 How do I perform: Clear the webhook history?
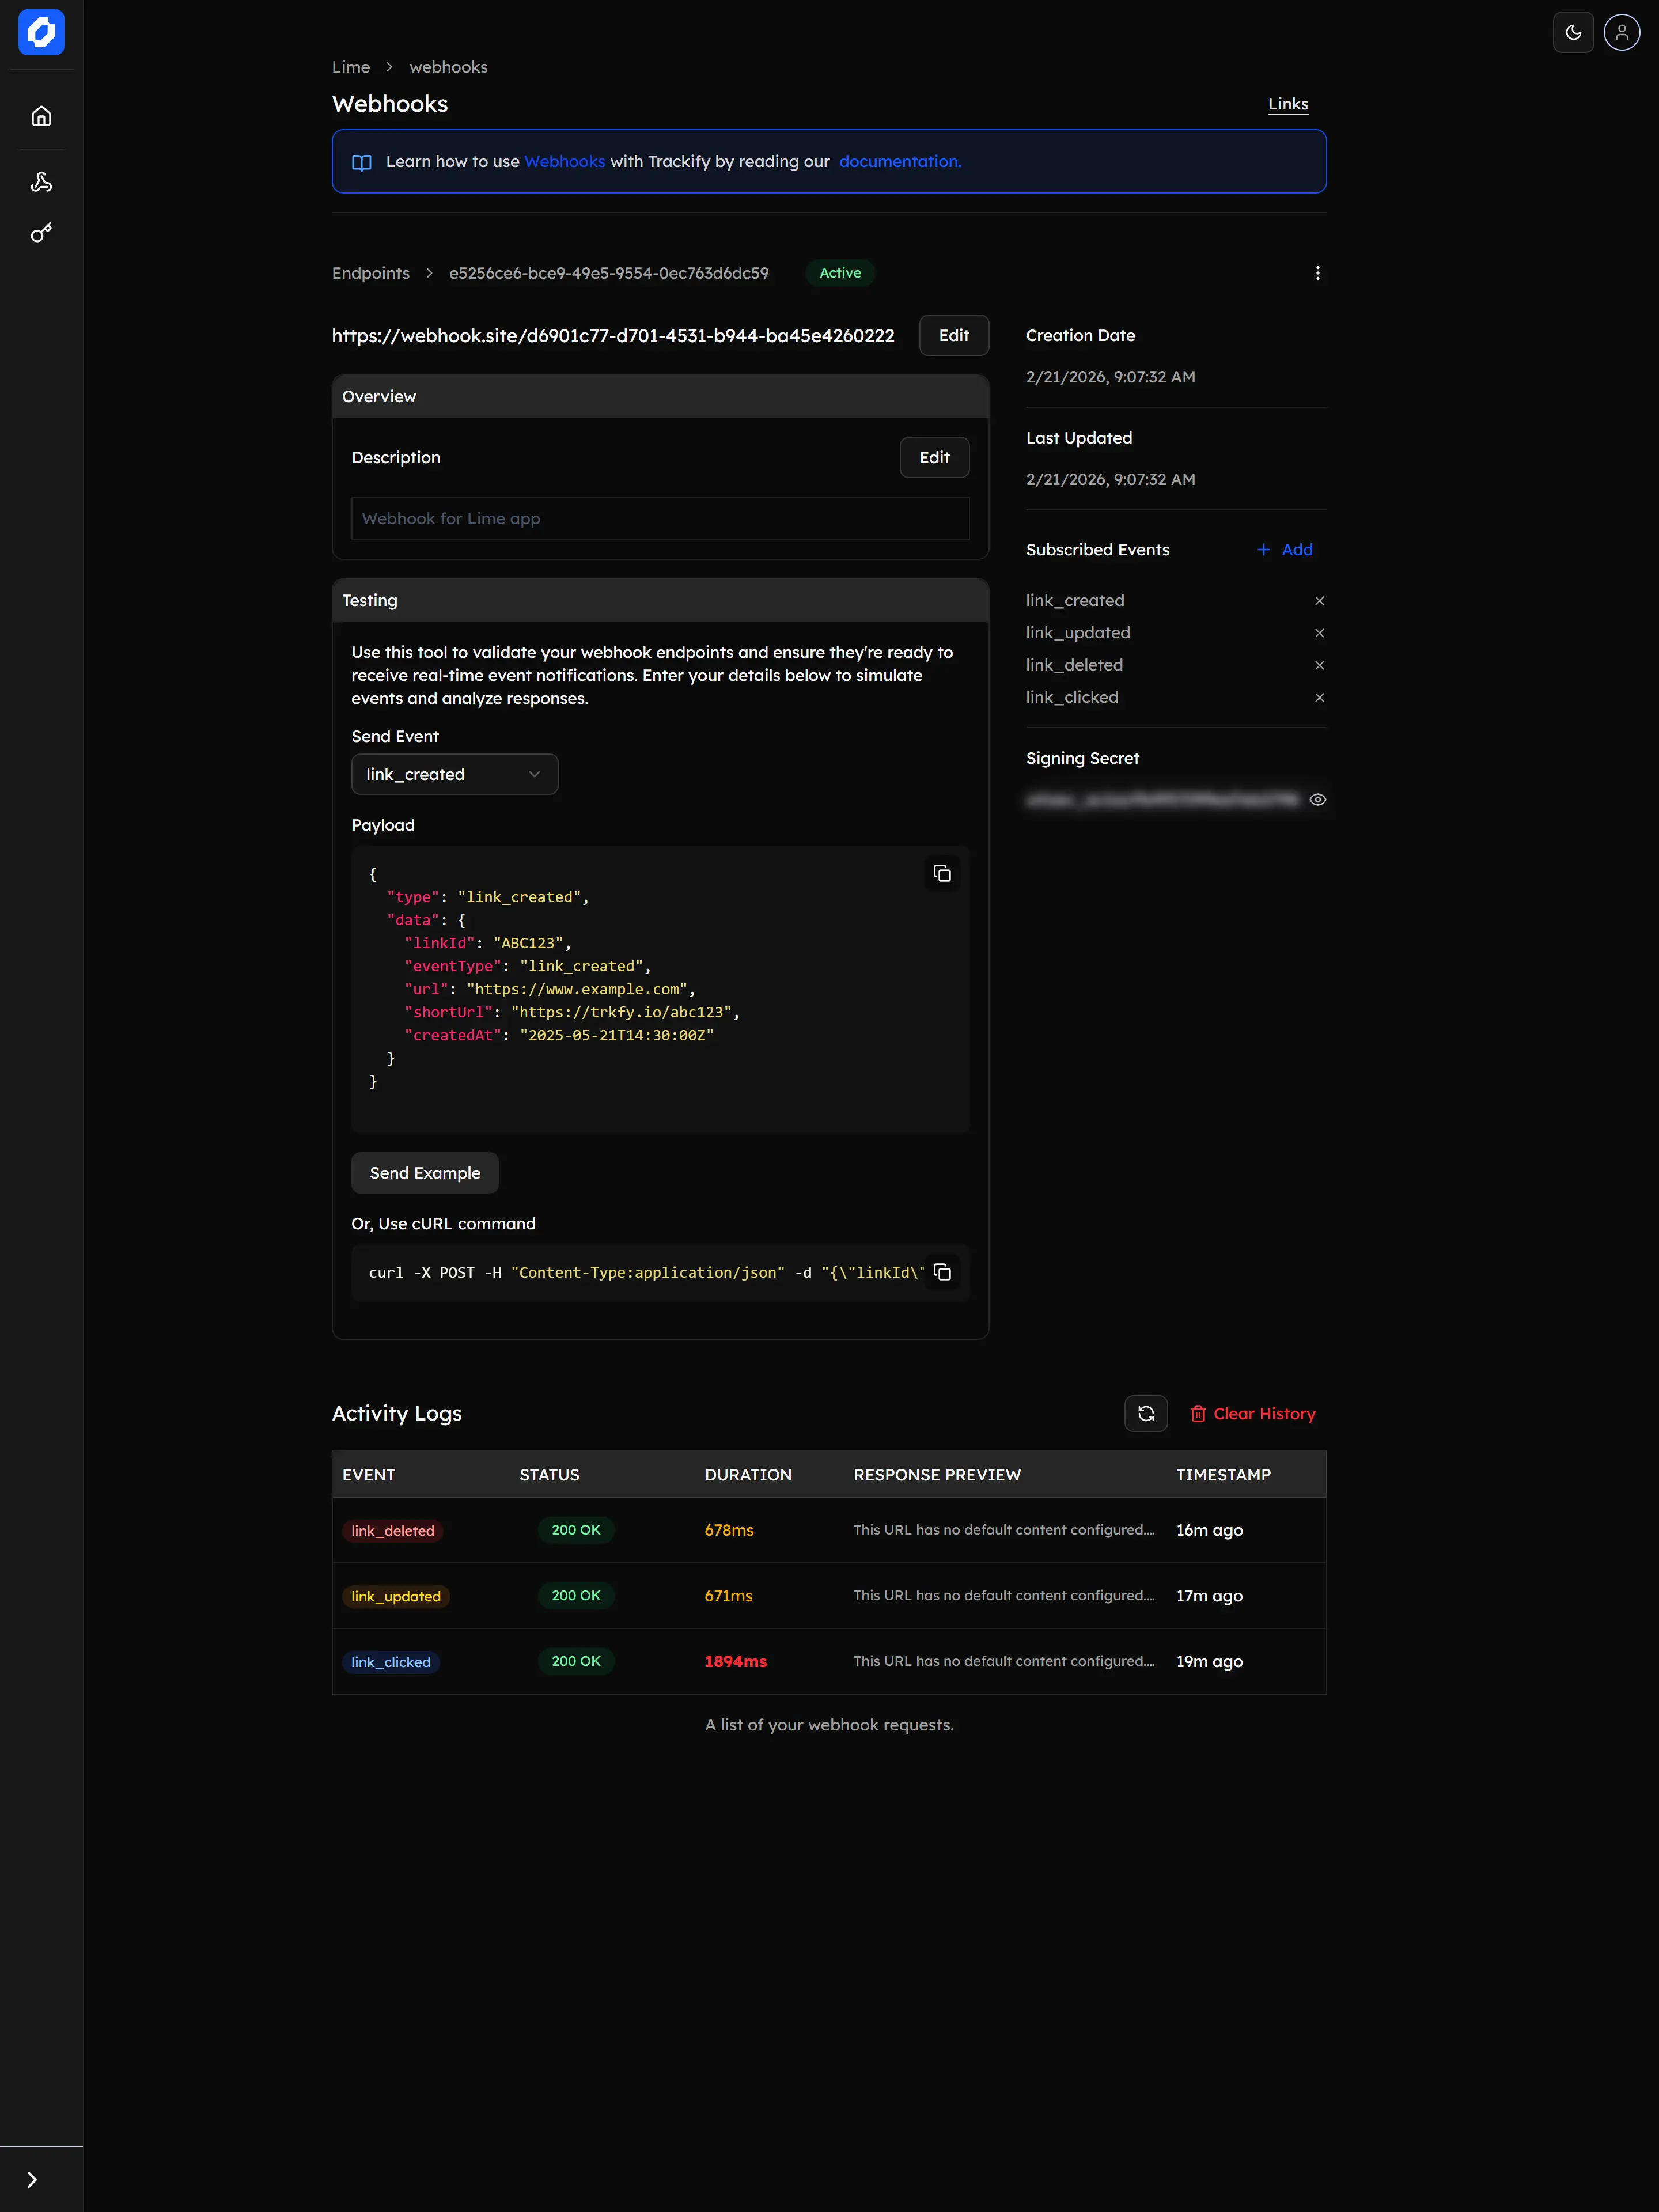pyautogui.click(x=1252, y=1413)
